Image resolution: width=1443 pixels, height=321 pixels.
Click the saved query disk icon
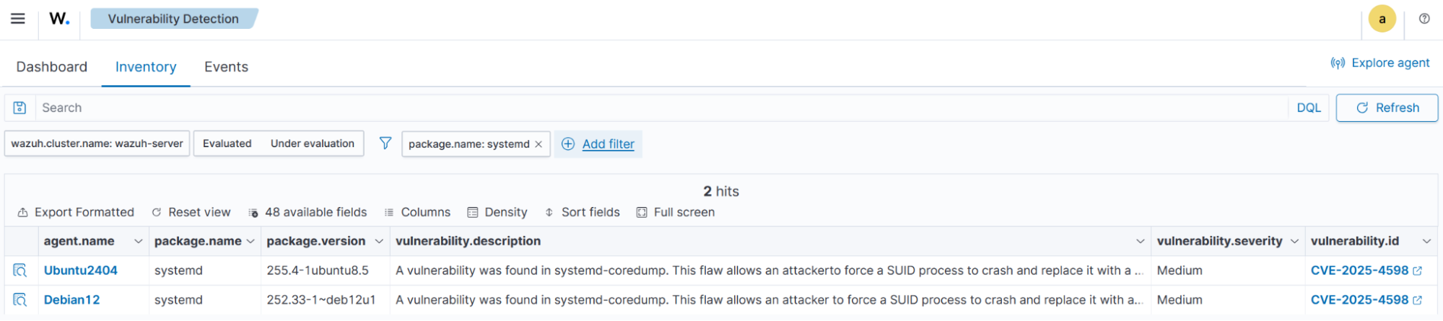(19, 107)
